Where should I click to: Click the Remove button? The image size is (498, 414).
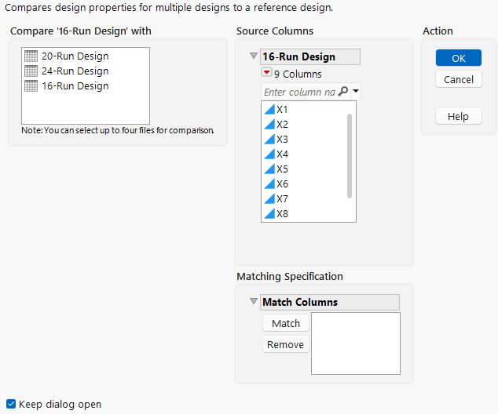[x=286, y=345]
